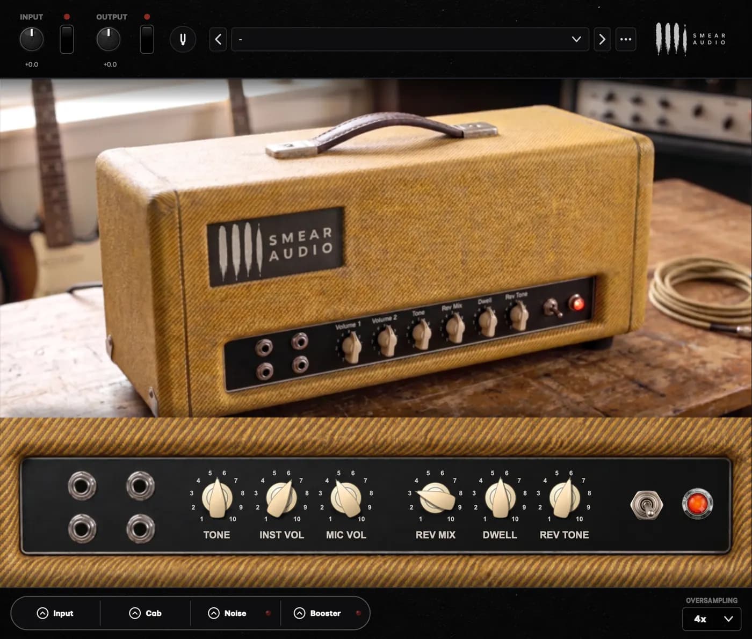Click the +0.0 value under the OUTPUT knob
The image size is (752, 639).
point(110,64)
